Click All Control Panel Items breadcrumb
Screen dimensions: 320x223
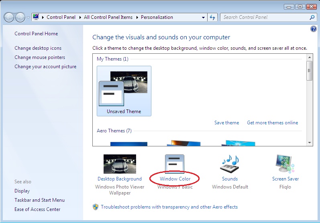(108, 17)
